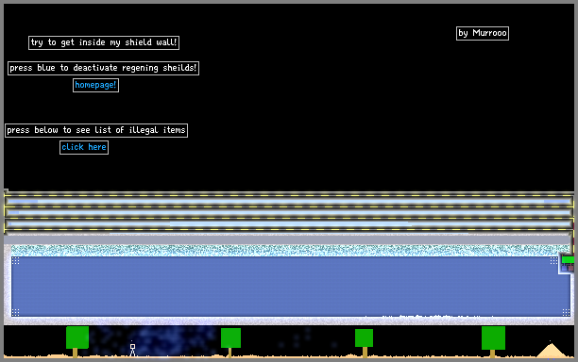Open the blue "homepage!" link sign
This screenshot has height=362, width=578.
(95, 85)
